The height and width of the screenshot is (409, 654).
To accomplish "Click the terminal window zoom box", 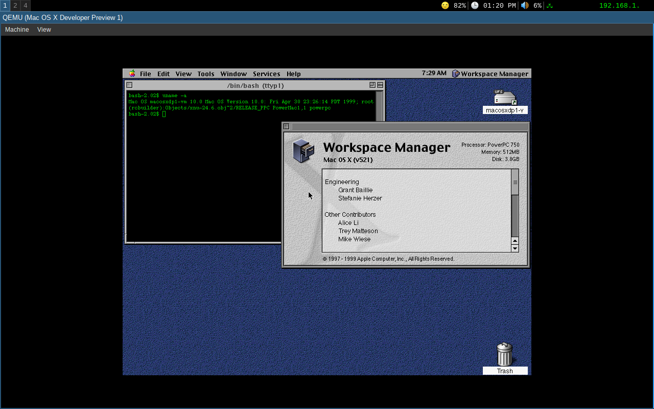I will (372, 85).
